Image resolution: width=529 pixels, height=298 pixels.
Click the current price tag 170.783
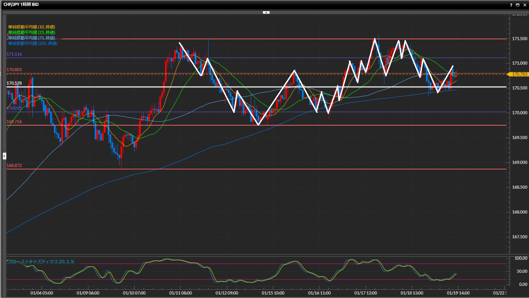coord(519,74)
